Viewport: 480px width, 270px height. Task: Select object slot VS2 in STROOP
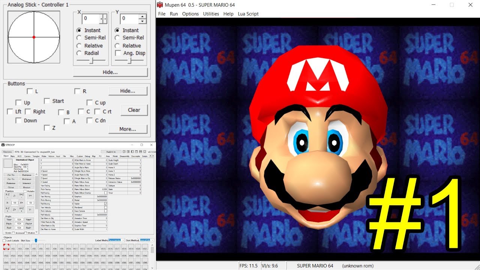(13, 247)
